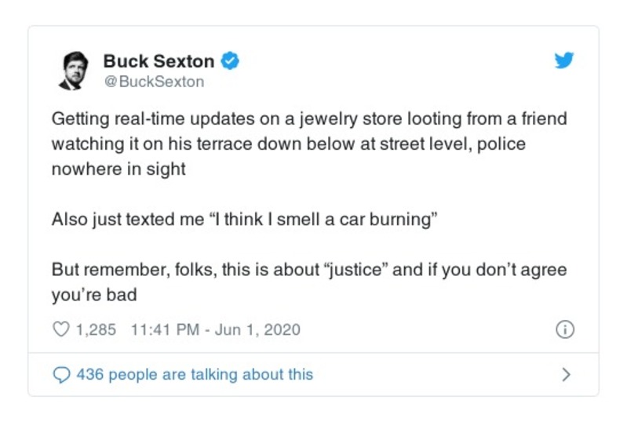Click Buck Sexton's profile avatar photo
Image resolution: width=627 pixels, height=422 pixels.
pyautogui.click(x=73, y=71)
